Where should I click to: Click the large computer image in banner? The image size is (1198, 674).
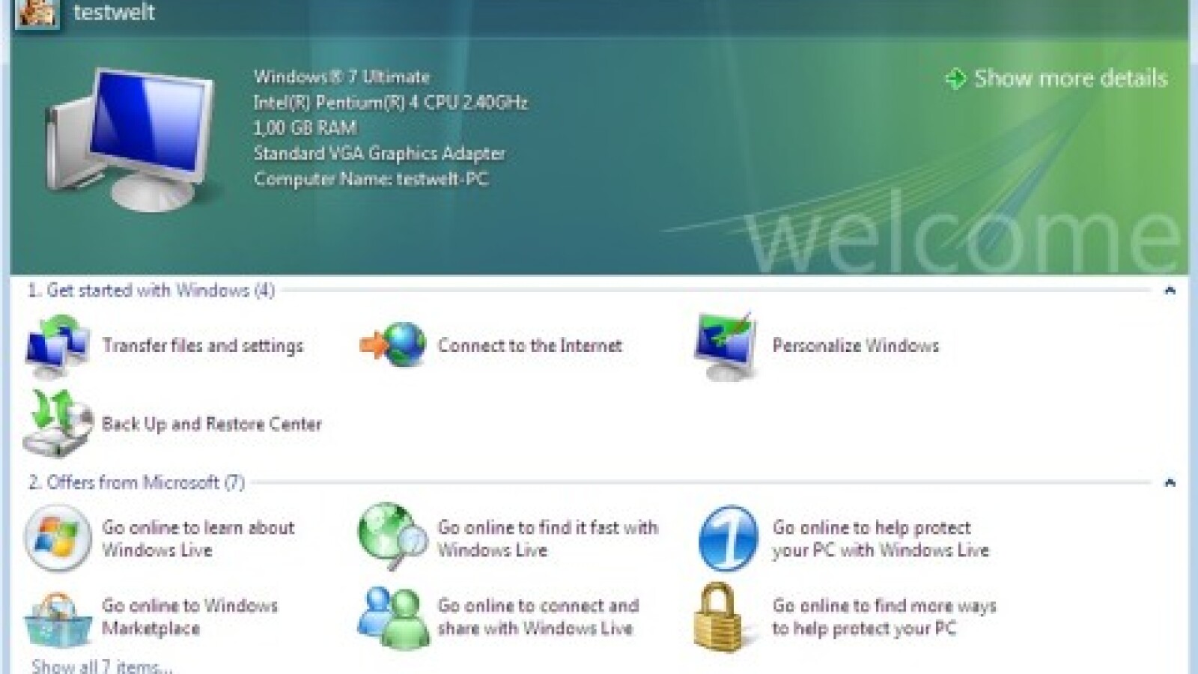(127, 139)
